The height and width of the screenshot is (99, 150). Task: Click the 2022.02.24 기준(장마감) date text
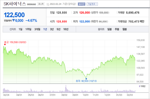(63, 4)
